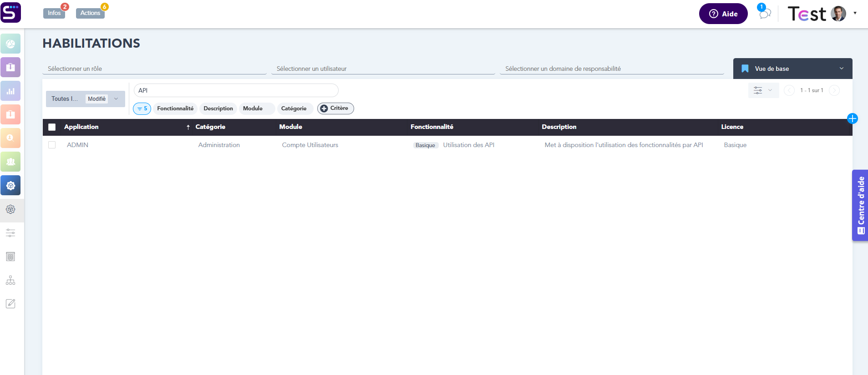Toggle the Fonctionnalité filter chip
Image resolution: width=868 pixels, height=375 pixels.
[x=175, y=109]
